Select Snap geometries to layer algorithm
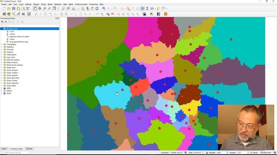 [19, 42]
